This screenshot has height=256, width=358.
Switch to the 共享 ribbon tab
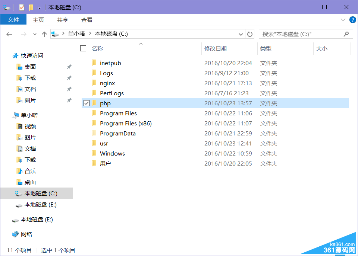click(x=63, y=20)
